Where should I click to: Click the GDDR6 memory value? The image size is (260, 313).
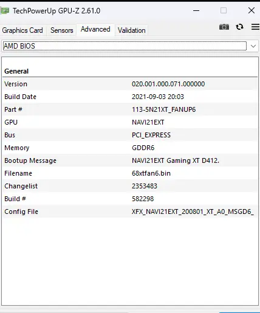(x=143, y=148)
